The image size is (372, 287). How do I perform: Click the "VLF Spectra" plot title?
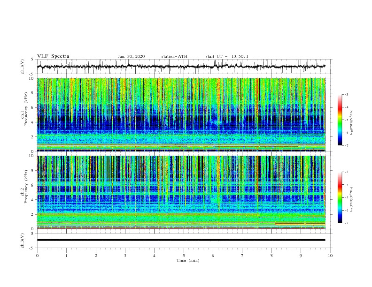(x=53, y=56)
